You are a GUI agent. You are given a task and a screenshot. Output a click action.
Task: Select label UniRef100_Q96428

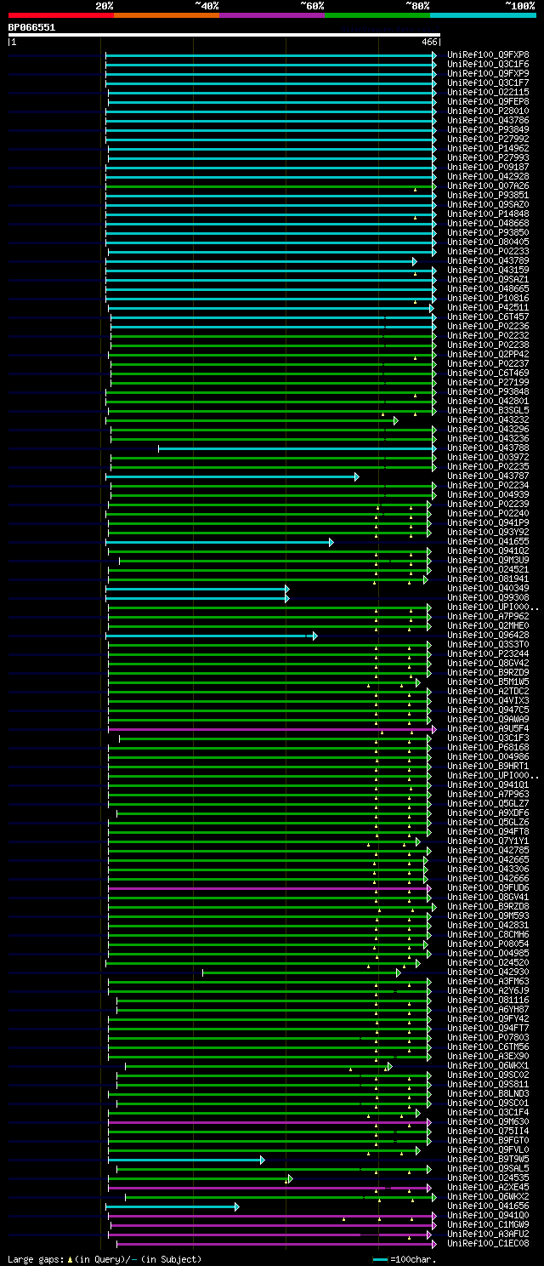tap(488, 635)
